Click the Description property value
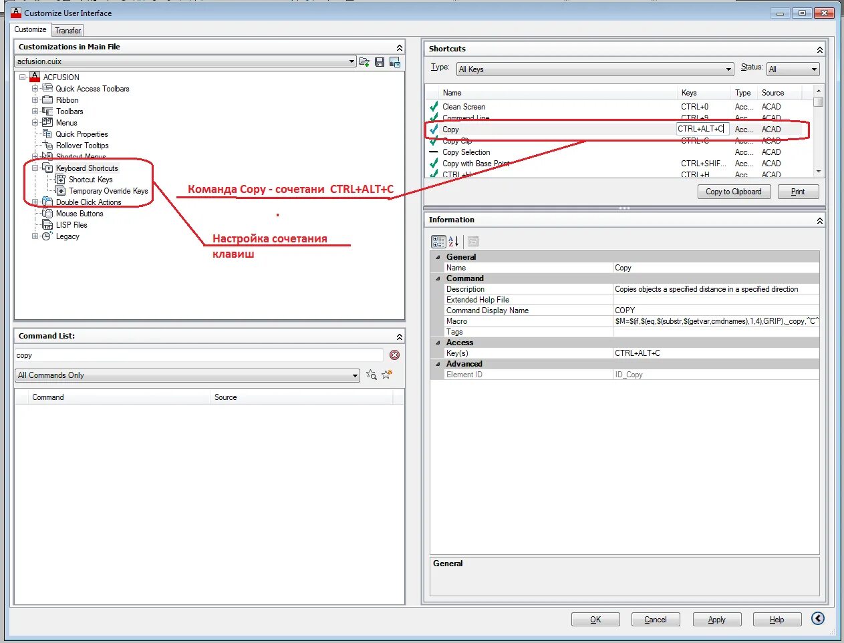 [716, 289]
